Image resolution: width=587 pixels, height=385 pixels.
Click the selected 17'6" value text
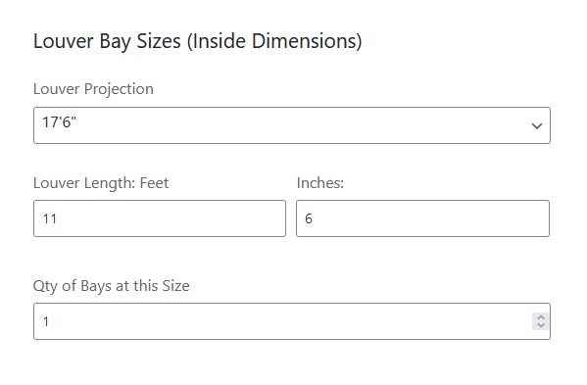click(59, 122)
